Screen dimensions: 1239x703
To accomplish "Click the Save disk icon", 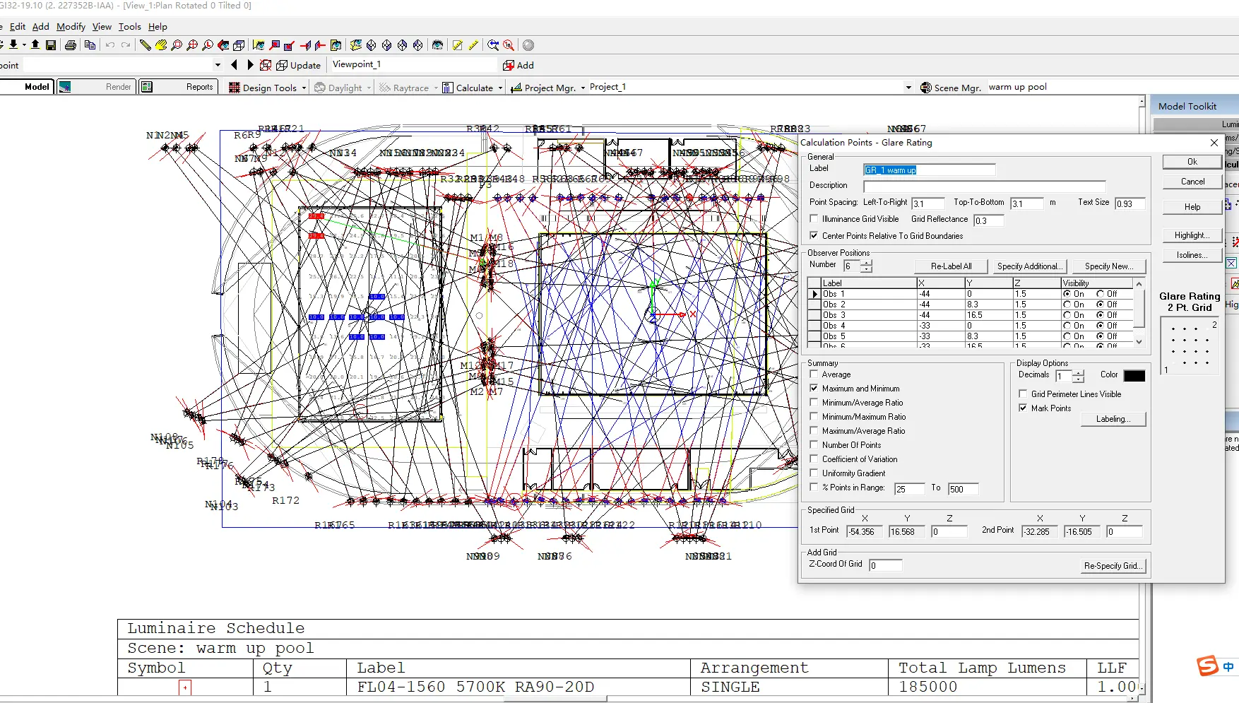I will [x=51, y=45].
